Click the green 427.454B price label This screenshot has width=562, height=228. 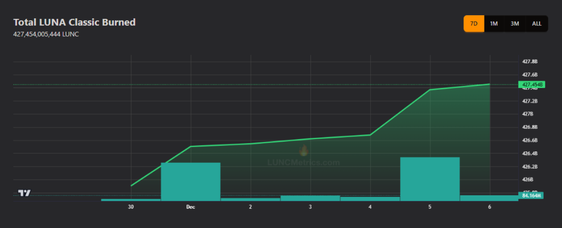pyautogui.click(x=531, y=84)
